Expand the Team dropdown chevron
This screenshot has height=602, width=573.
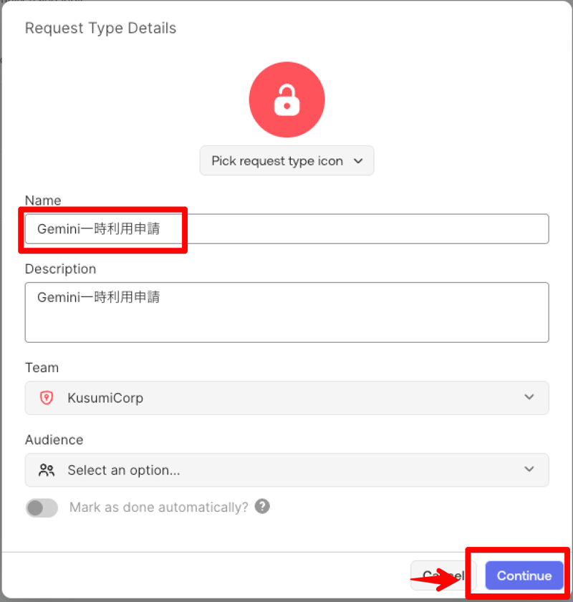click(529, 397)
